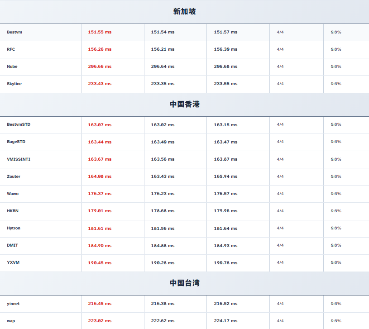Image resolution: width=369 pixels, height=329 pixels.
Task: Click the 0.0% loss in the Bestvm row
Action: coord(335,32)
